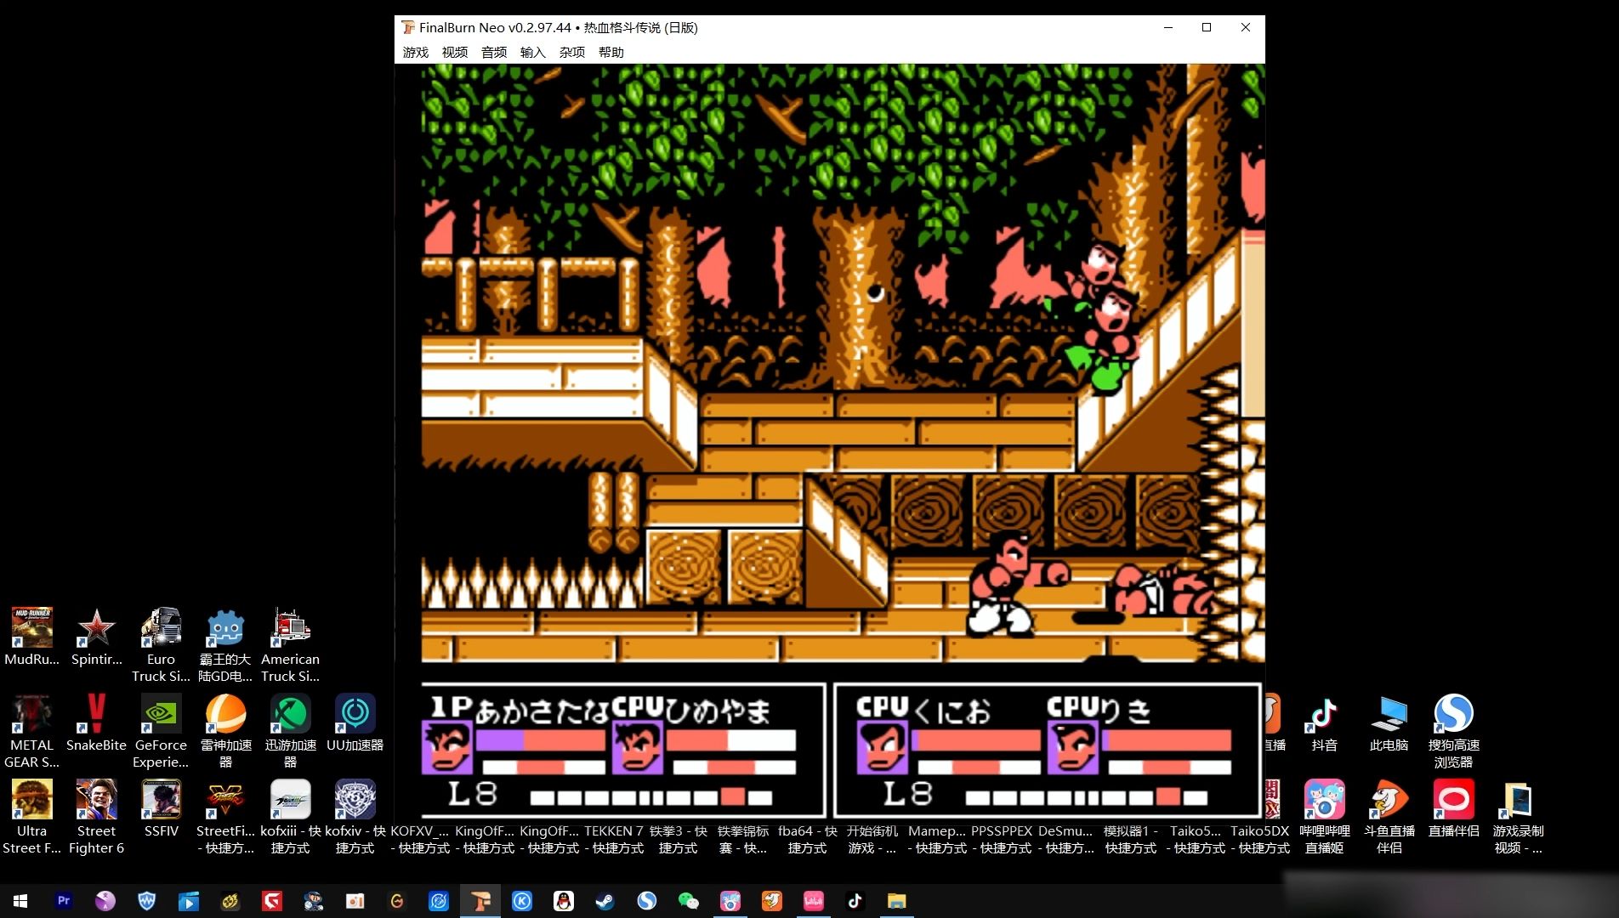Open Sogou browser from the taskbar
This screenshot has height=918, width=1619.
click(647, 901)
